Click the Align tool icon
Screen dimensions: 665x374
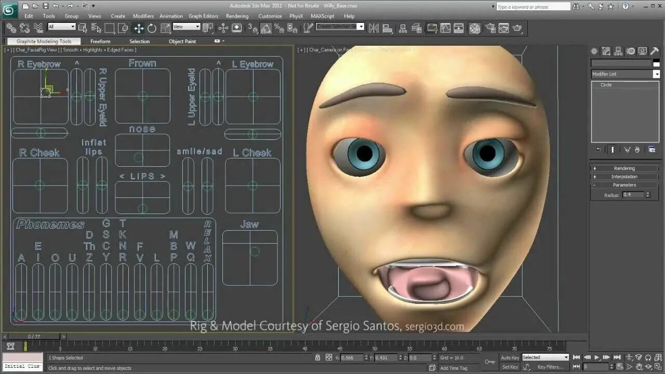[x=387, y=28]
